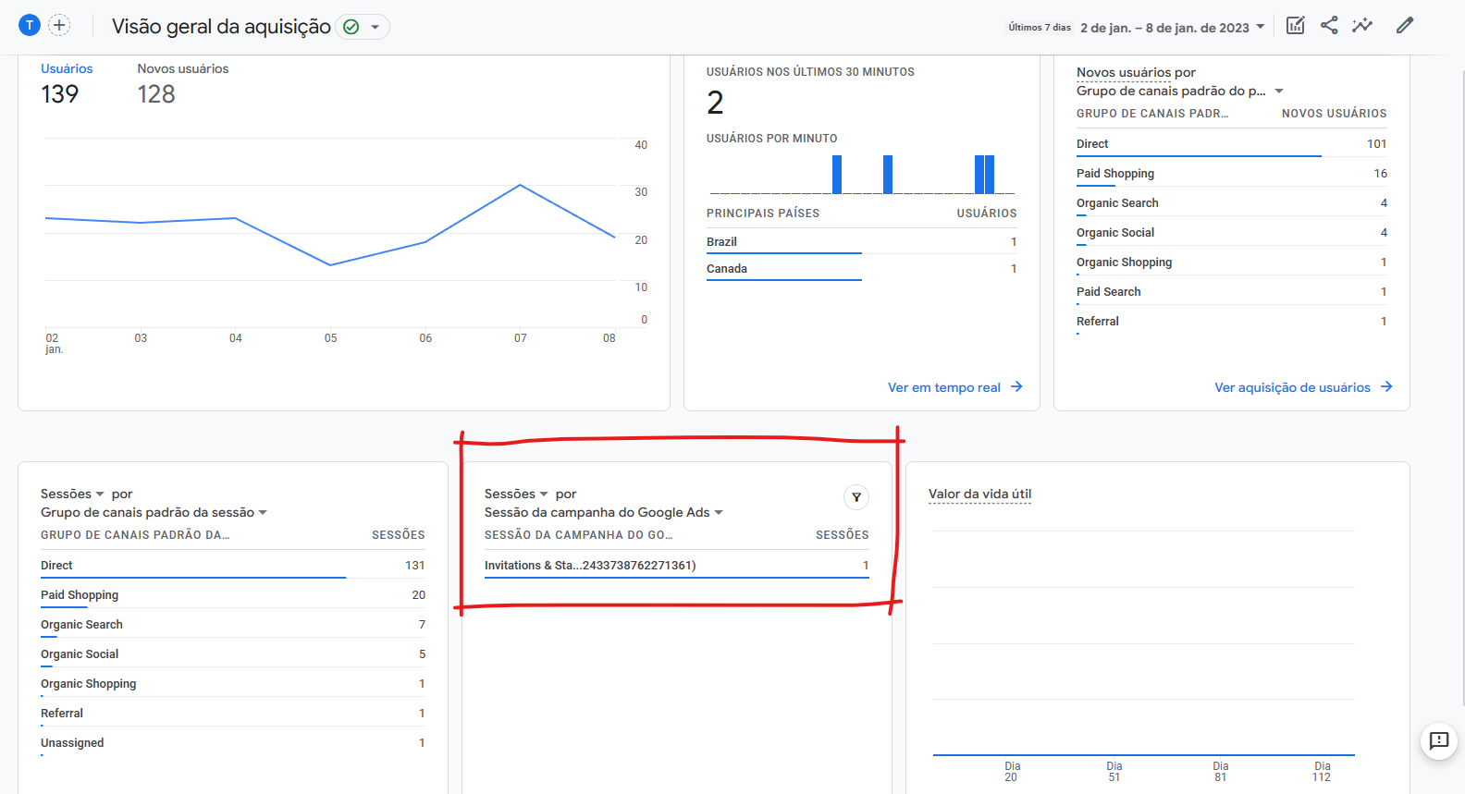Click Organic Shopping row in Novos usuários table

coord(1232,262)
